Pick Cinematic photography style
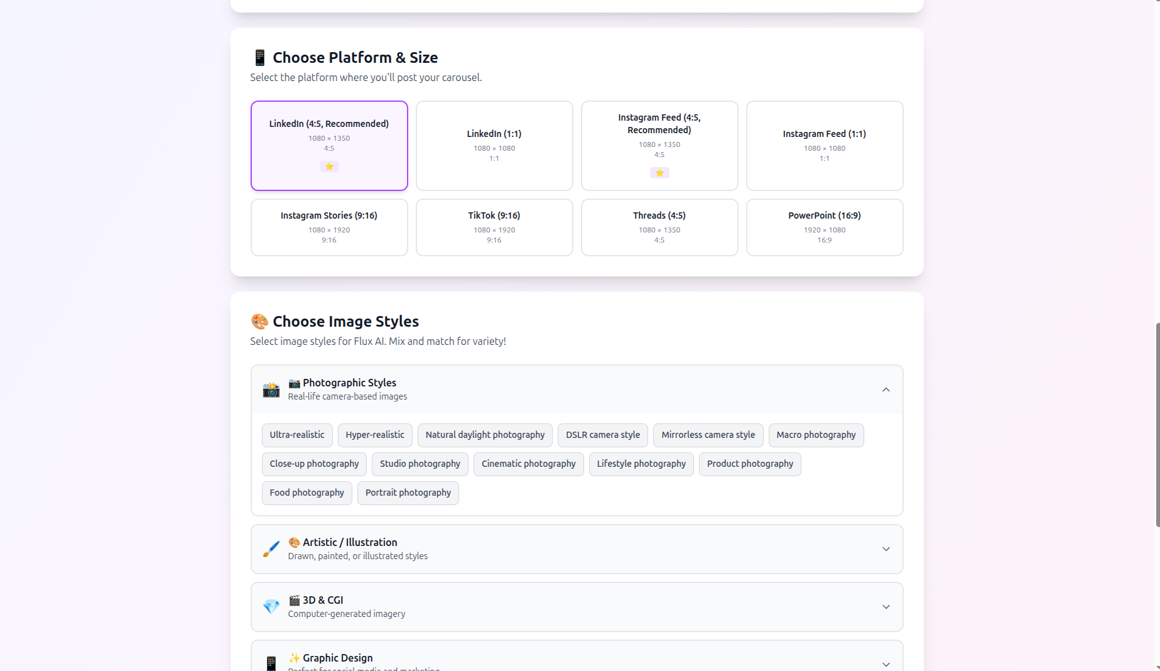The height and width of the screenshot is (671, 1160). pos(529,464)
